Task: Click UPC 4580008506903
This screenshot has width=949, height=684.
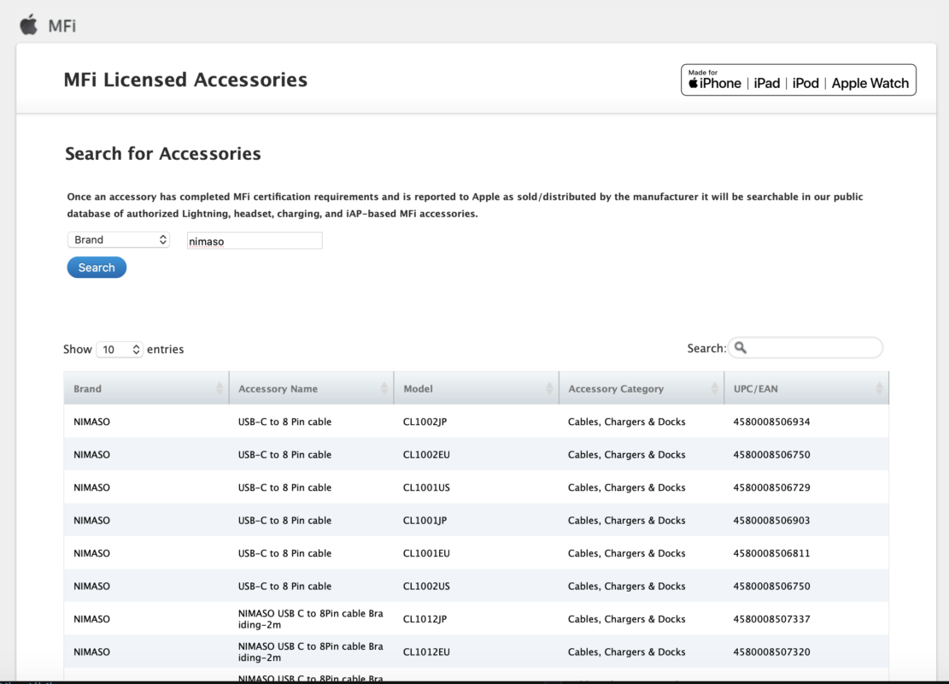Action: [771, 521]
